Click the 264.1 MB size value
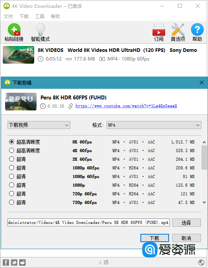 (185, 159)
